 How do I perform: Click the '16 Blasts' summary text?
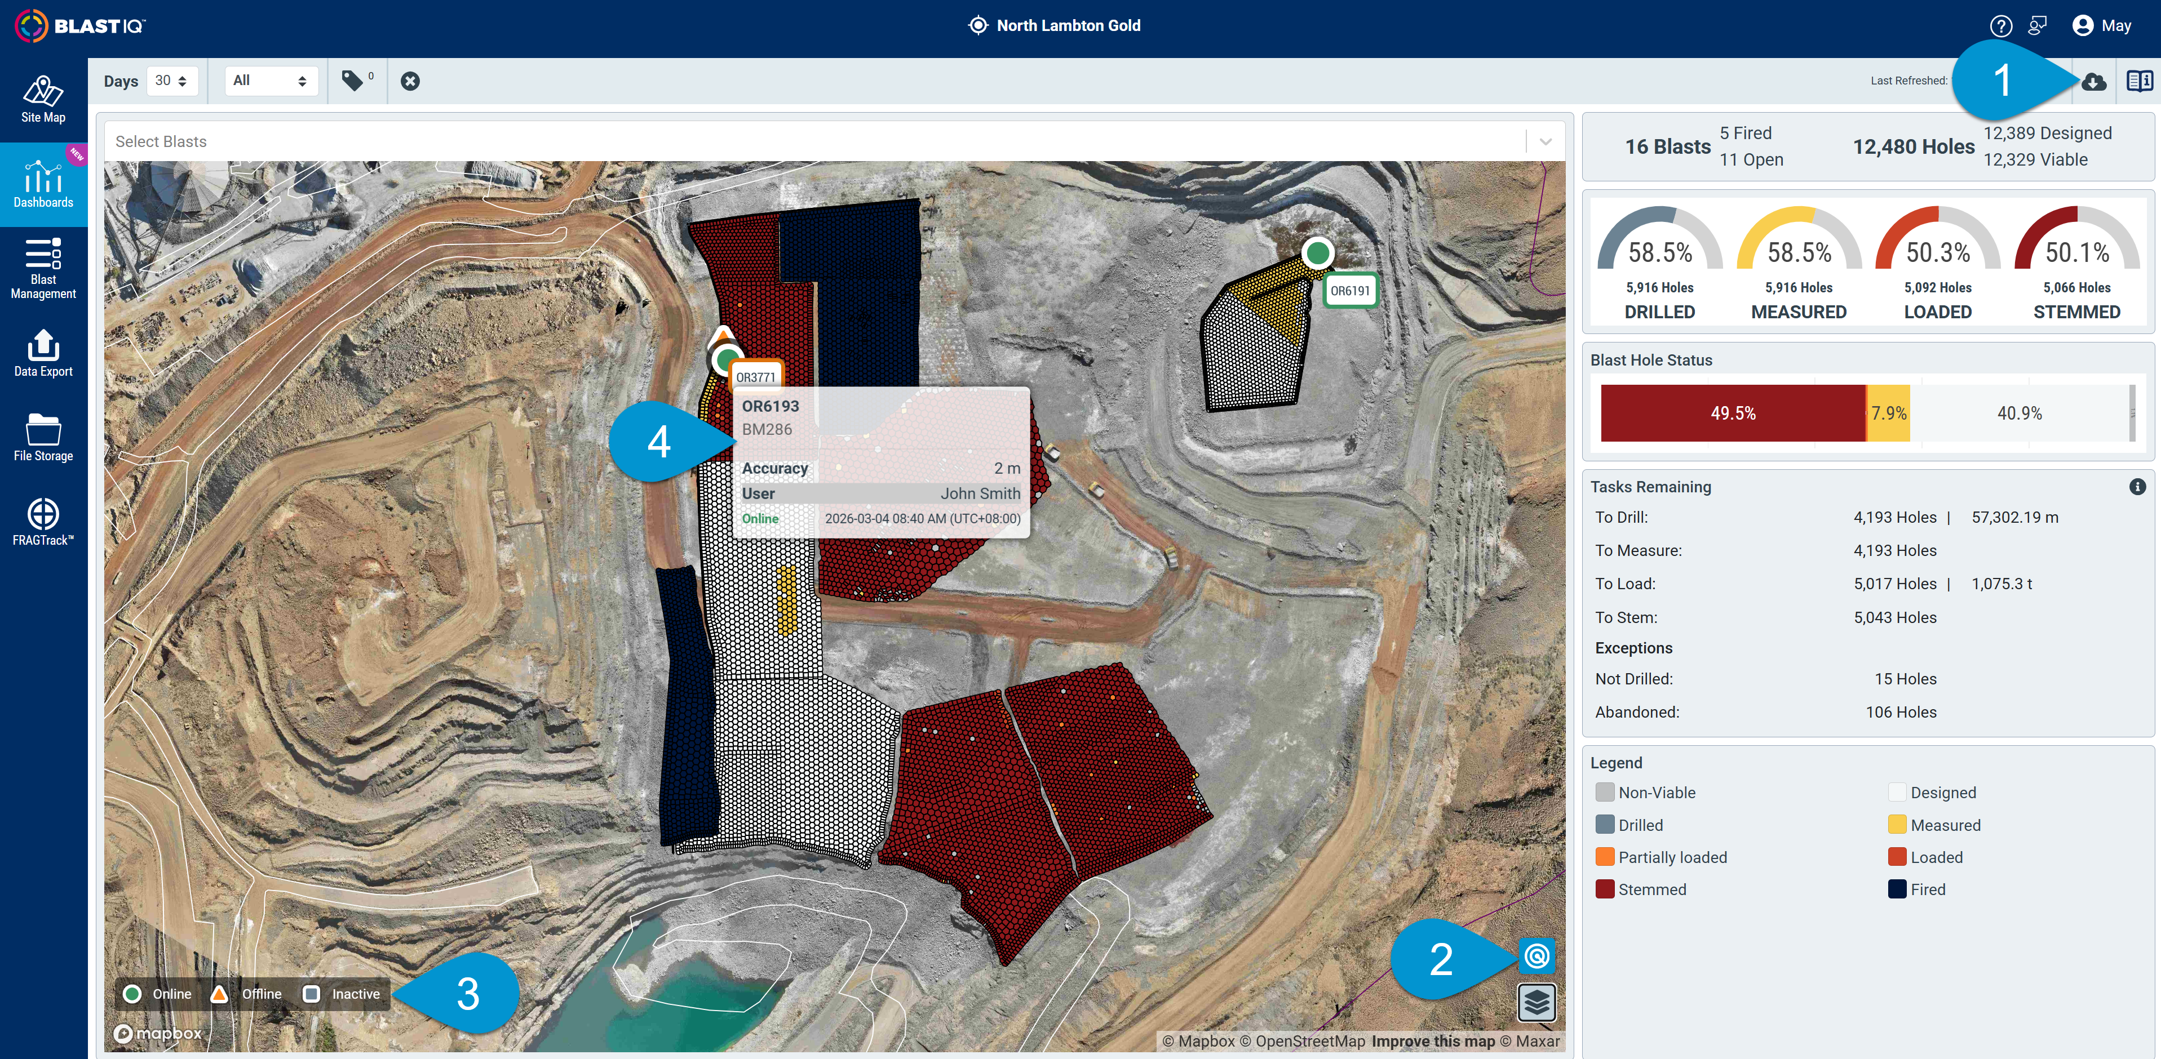(x=1668, y=146)
